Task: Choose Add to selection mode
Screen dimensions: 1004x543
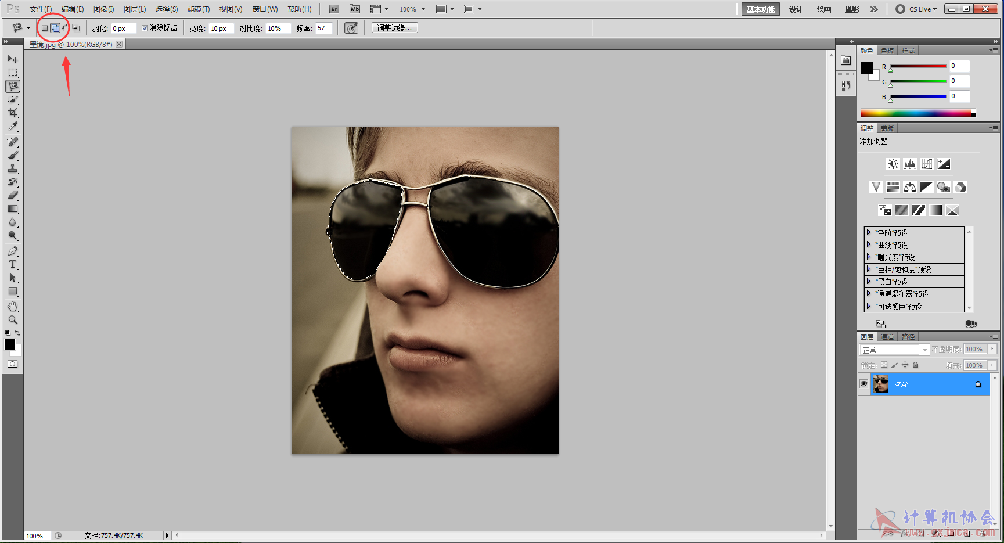Action: tap(55, 28)
